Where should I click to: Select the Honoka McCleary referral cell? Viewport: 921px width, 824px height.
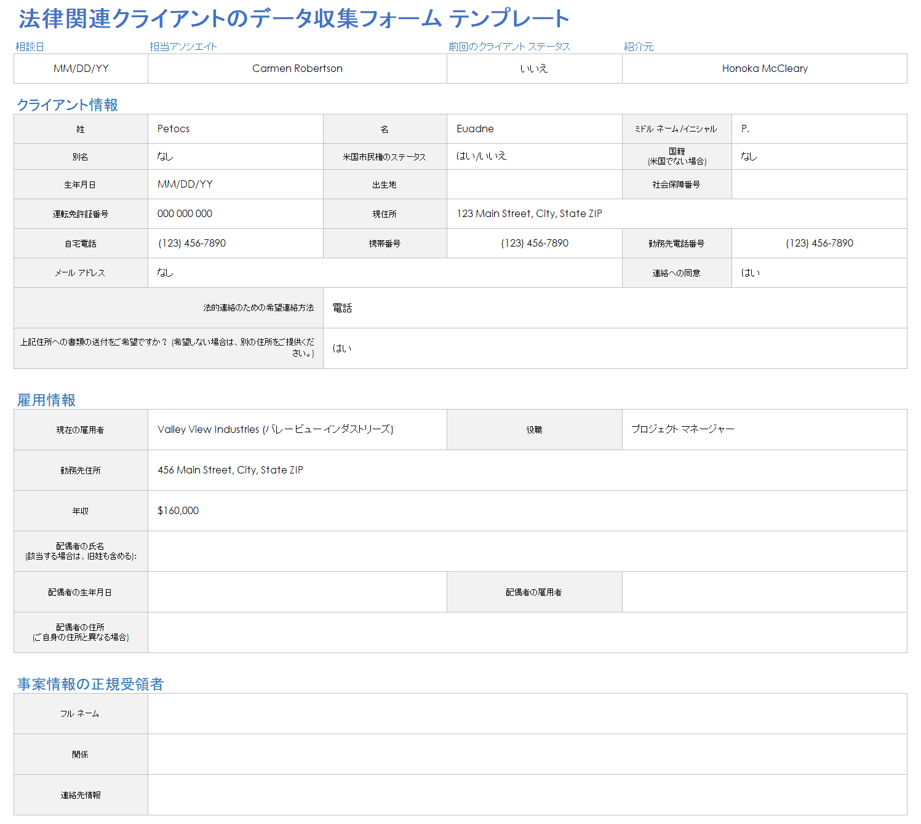coord(765,68)
